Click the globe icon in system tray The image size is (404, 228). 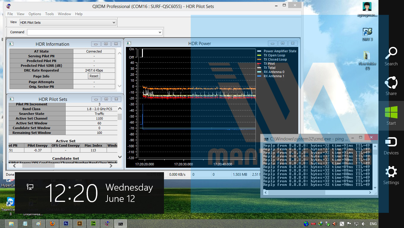point(306,224)
